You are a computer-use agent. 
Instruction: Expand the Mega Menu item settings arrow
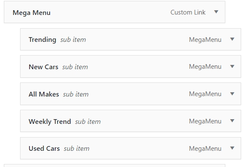(x=216, y=12)
